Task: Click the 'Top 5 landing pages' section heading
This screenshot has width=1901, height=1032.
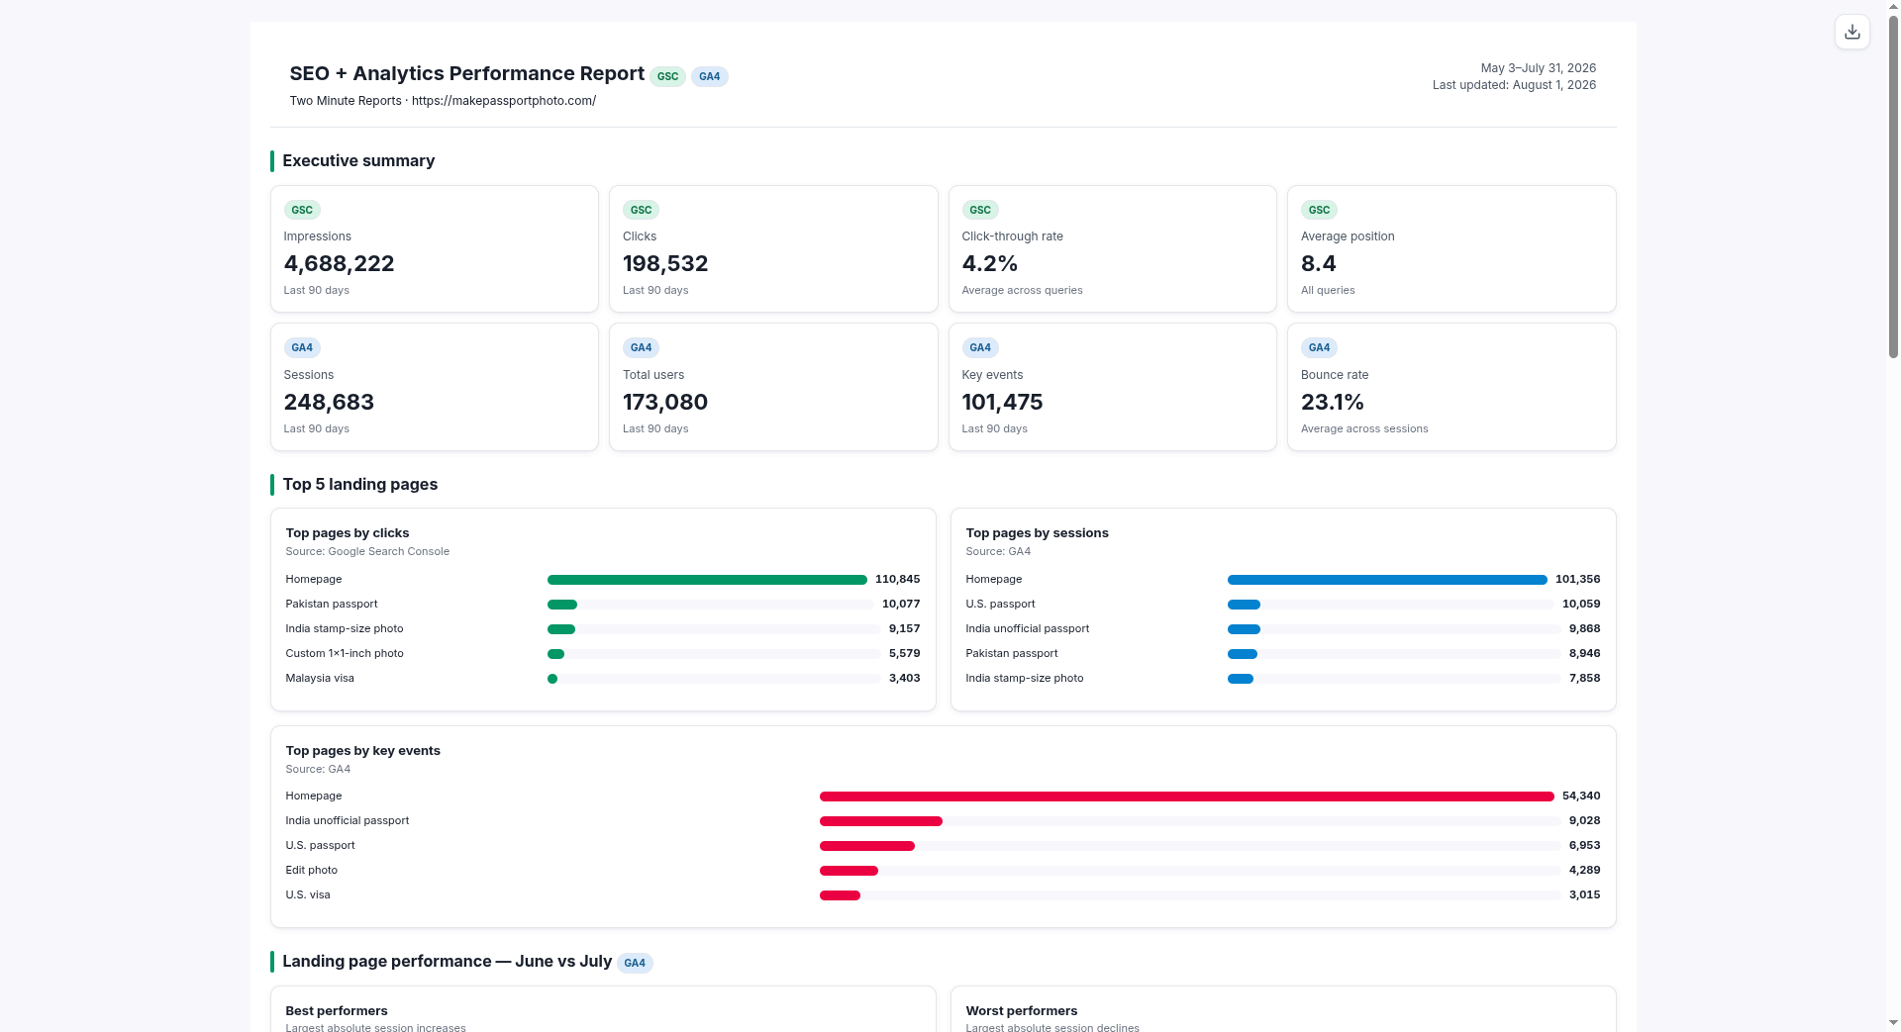Action: (360, 484)
